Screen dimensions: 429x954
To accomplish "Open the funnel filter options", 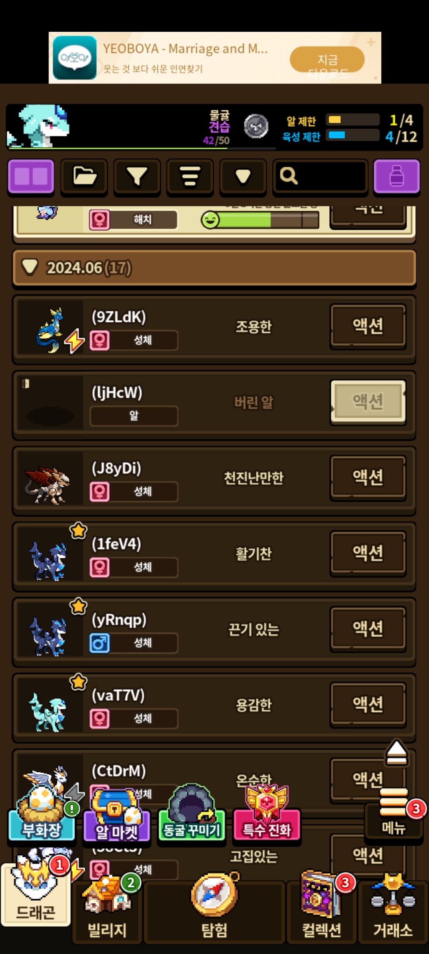I will pyautogui.click(x=137, y=177).
